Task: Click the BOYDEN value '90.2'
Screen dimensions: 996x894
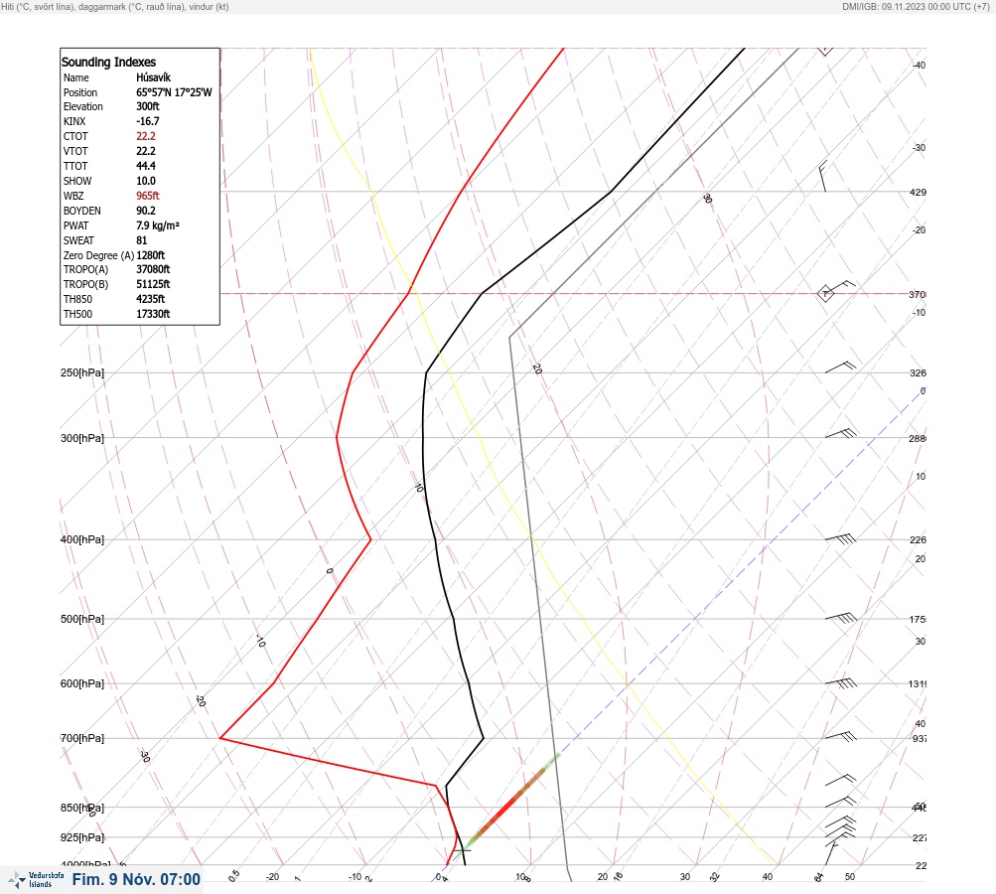Action: 145,211
